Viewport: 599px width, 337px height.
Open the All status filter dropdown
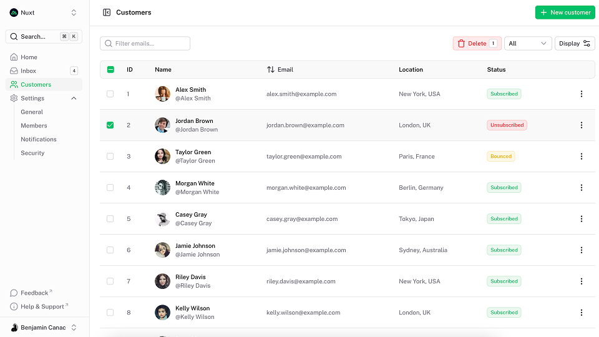[527, 44]
